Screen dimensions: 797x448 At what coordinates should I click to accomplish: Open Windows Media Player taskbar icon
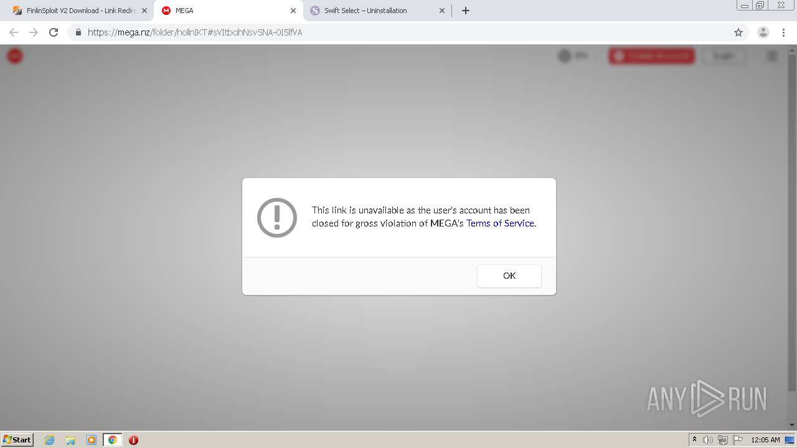coord(92,440)
